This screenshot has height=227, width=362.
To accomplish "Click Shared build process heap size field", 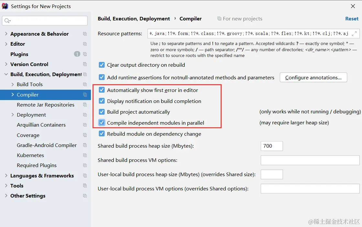I will point(272,146).
